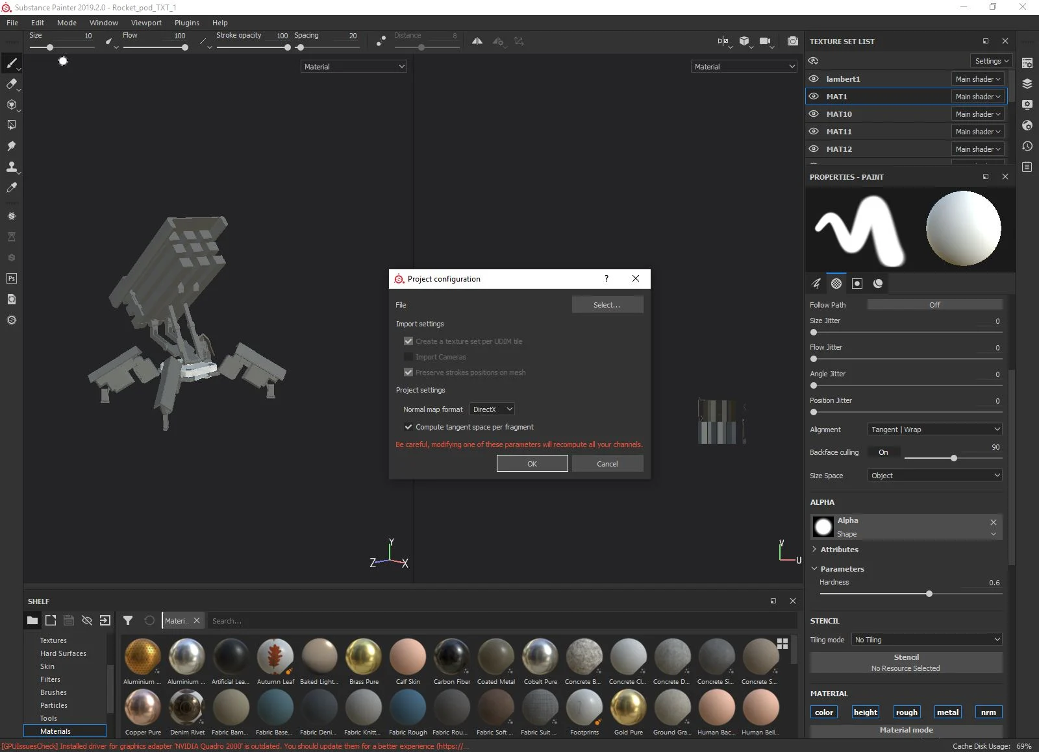This screenshot has height=752, width=1039.
Task: Open the History clock icon in right dock
Action: [1027, 146]
